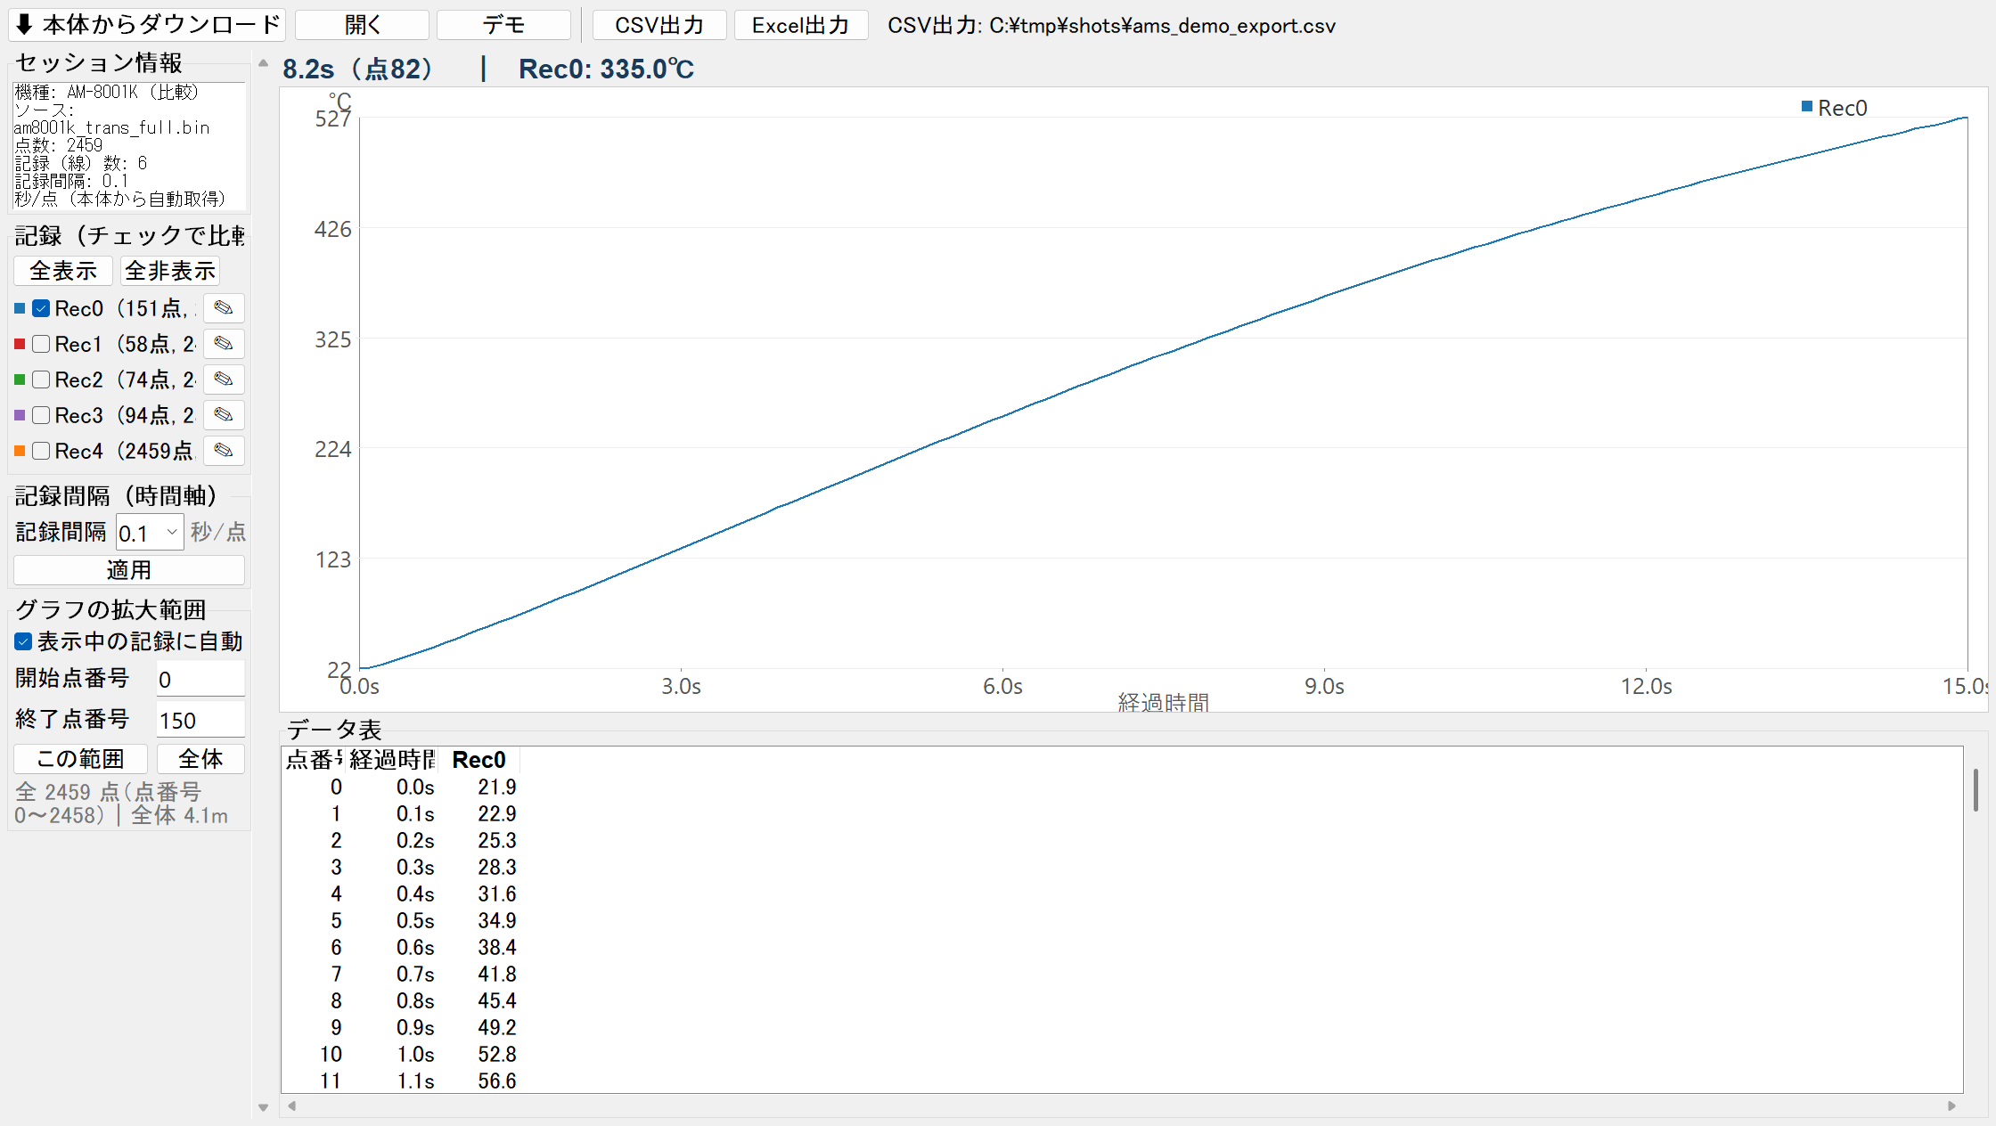Image resolution: width=1996 pixels, height=1126 pixels.
Task: Click the data table scroll-left arrow
Action: (x=291, y=1106)
